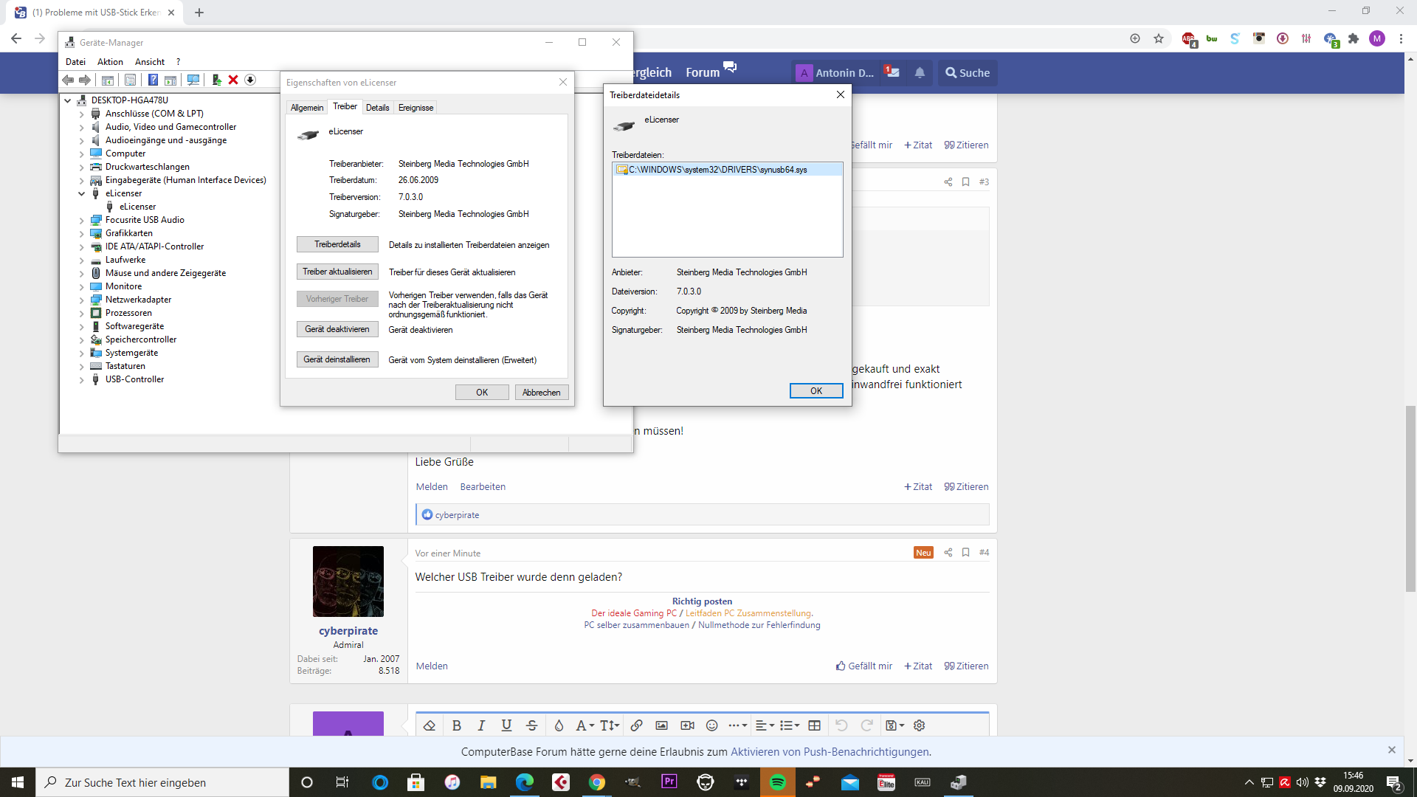The image size is (1417, 797).
Task: Expand the USB-Controller tree node
Action: (82, 379)
